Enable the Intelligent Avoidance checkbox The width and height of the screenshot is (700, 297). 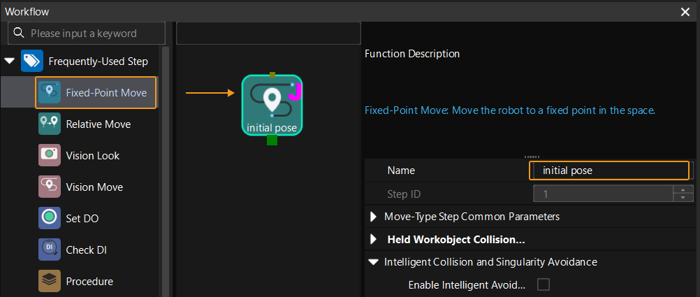click(543, 284)
